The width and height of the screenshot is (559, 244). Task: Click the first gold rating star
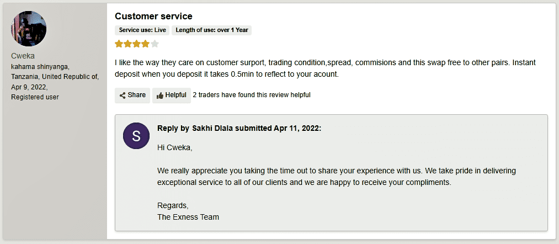tap(119, 44)
